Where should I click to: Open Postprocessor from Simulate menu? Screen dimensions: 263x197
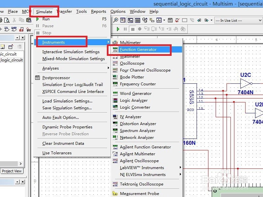click(x=72, y=78)
